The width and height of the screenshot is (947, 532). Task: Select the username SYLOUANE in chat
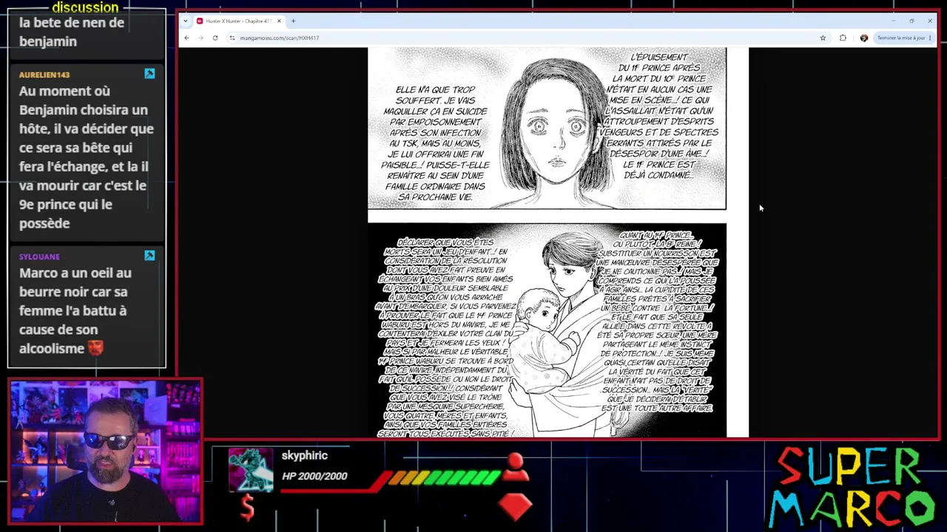click(39, 256)
